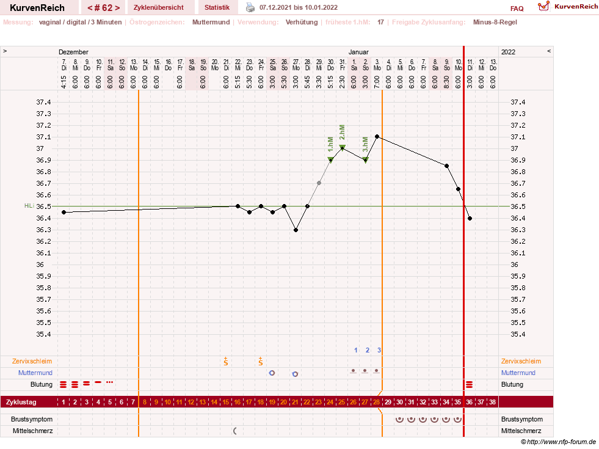Click the KurvenReich brand text top right
The image size is (599, 449).
click(x=576, y=7)
